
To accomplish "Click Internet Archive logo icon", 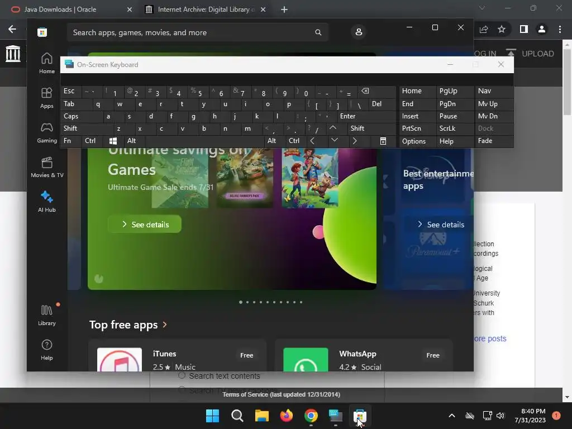I will [13, 54].
